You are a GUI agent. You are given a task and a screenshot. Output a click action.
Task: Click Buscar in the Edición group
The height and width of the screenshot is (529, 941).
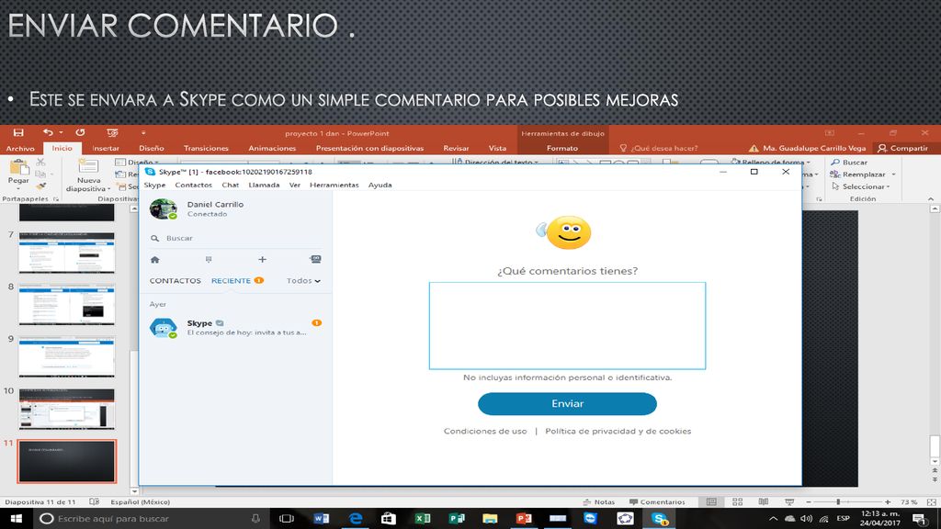[849, 162]
